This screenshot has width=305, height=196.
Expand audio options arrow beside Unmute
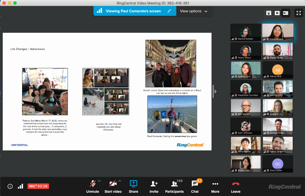[x=99, y=181]
